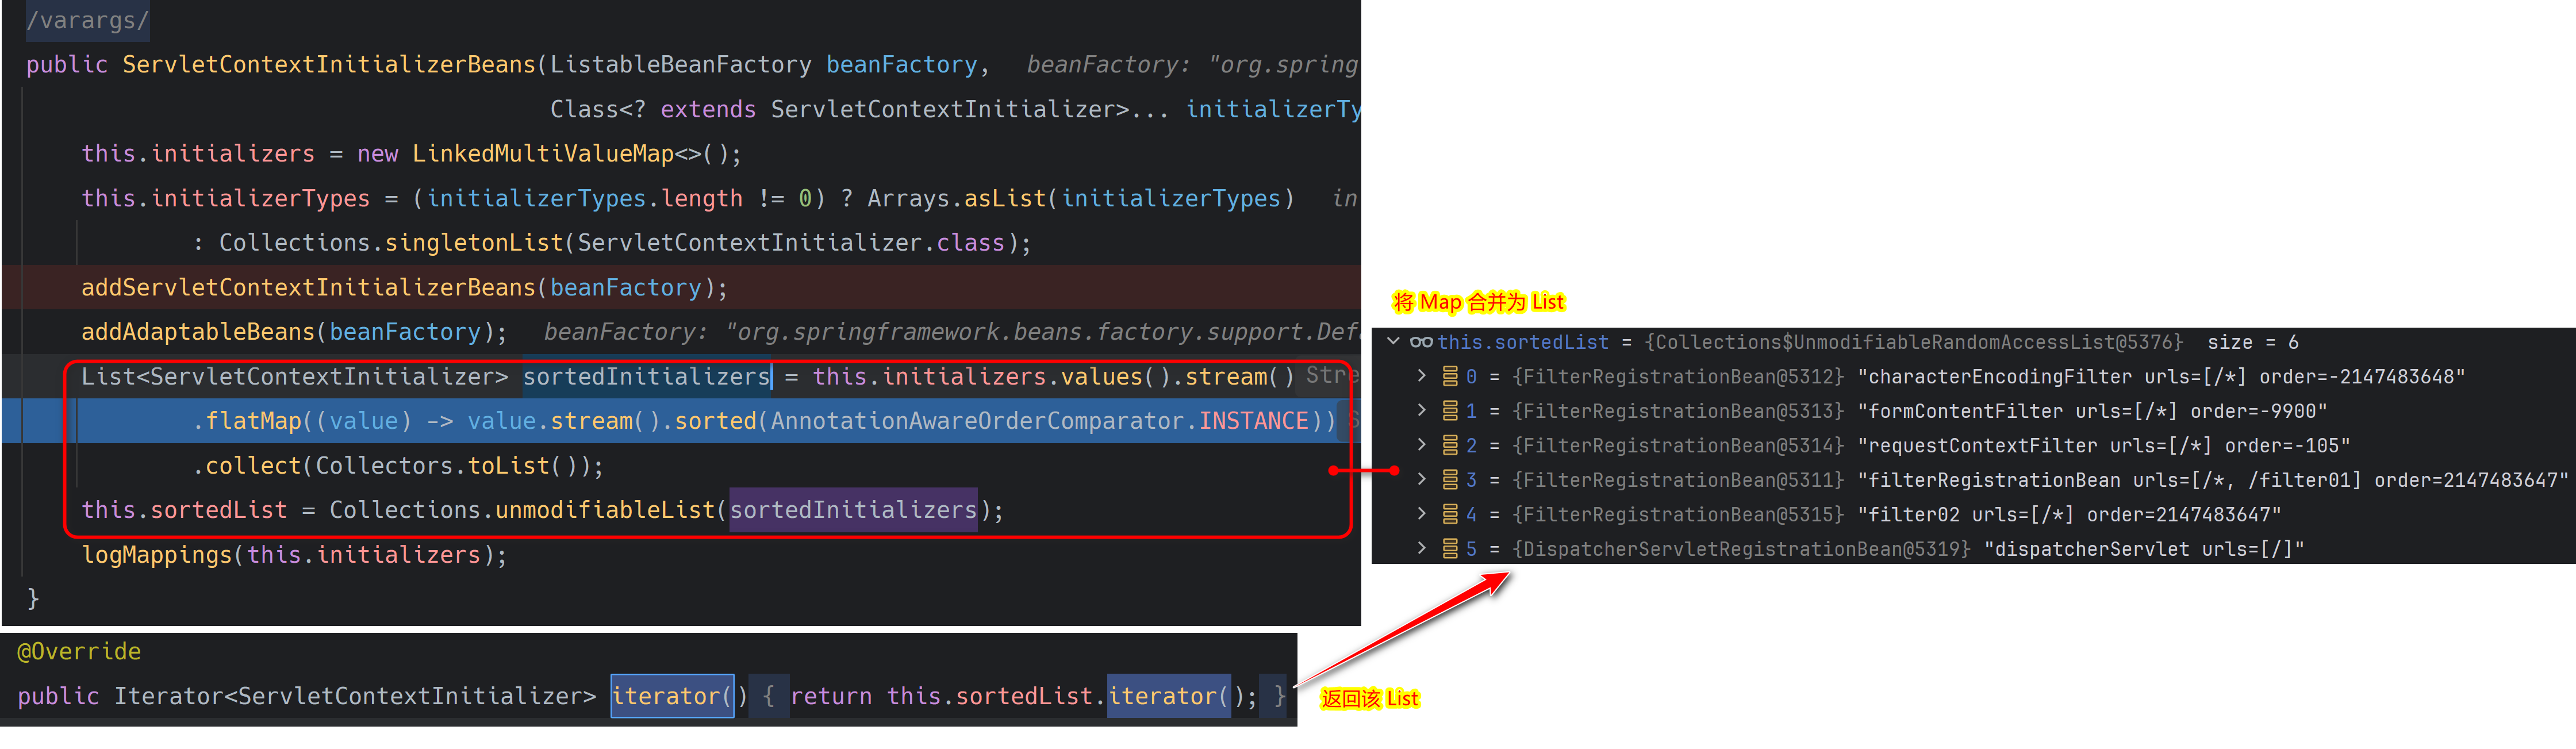Select the FilterRegistrationBean@5315 value text
Image resolution: width=2576 pixels, height=749 pixels.
click(x=1678, y=515)
